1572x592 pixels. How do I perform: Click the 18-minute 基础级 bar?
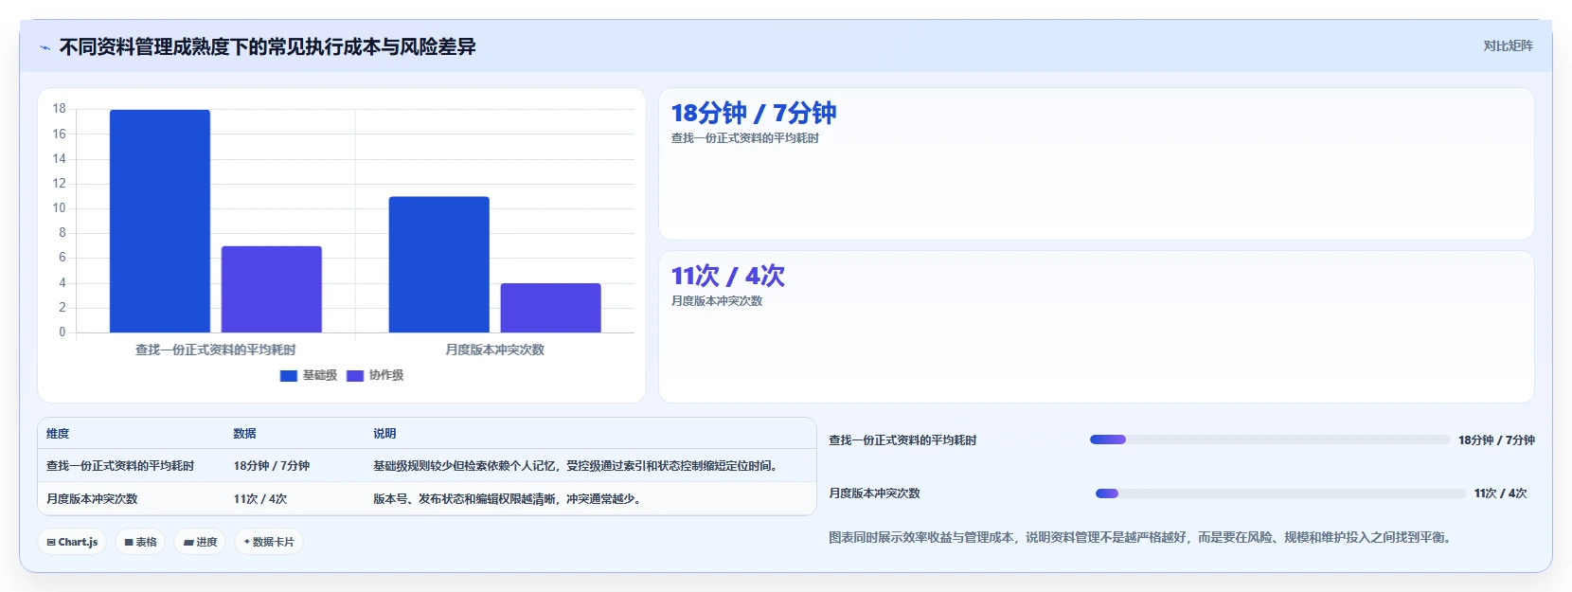[x=160, y=221]
